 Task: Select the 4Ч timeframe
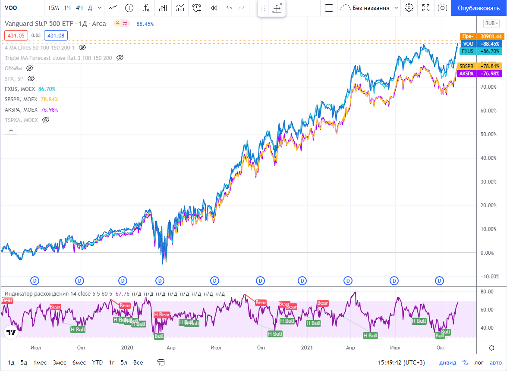coord(79,8)
